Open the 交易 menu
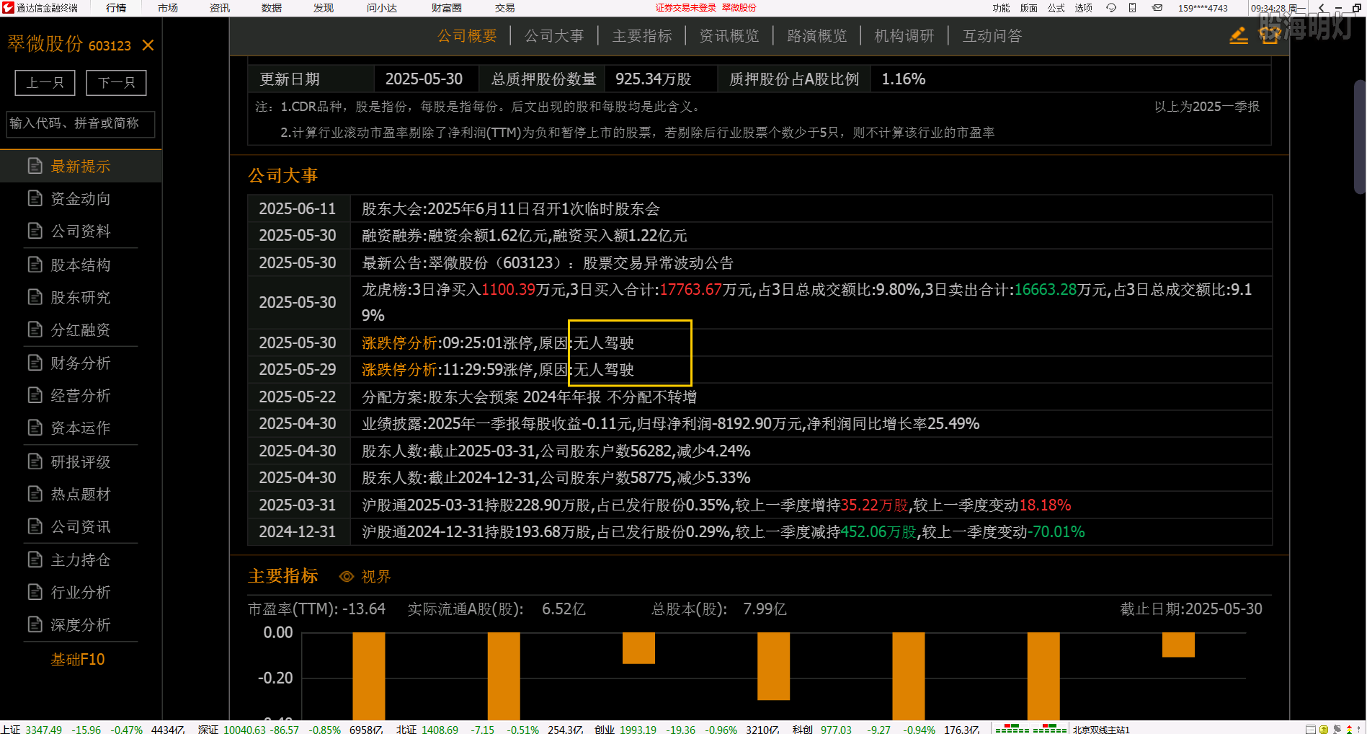Image resolution: width=1367 pixels, height=734 pixels. click(x=505, y=8)
